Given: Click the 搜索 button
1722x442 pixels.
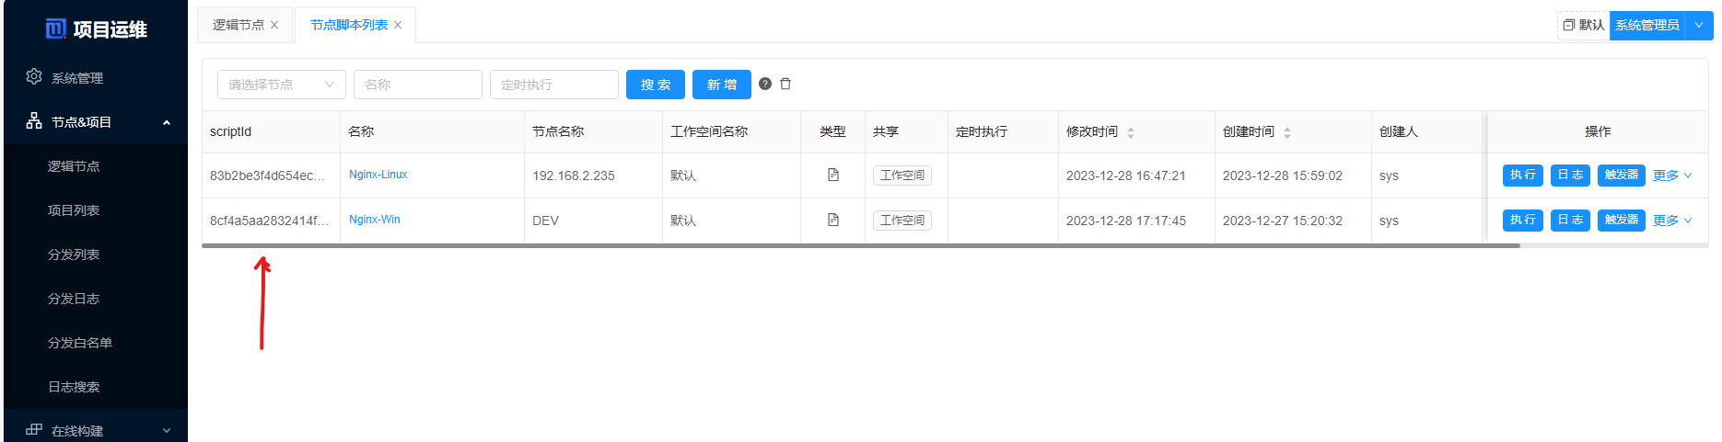Looking at the screenshot, I should [655, 85].
